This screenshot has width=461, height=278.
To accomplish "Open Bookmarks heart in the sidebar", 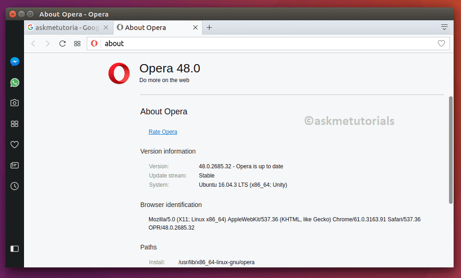I will pos(14,145).
